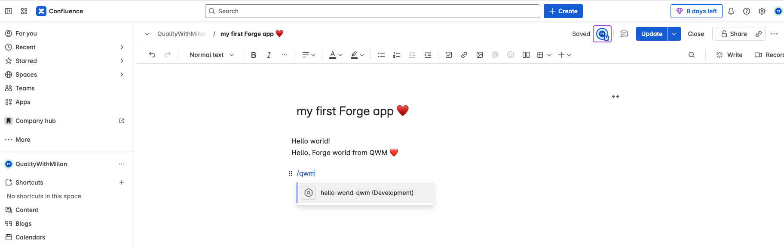Expand Spaces submenu chevron
The width and height of the screenshot is (784, 248).
(x=122, y=75)
